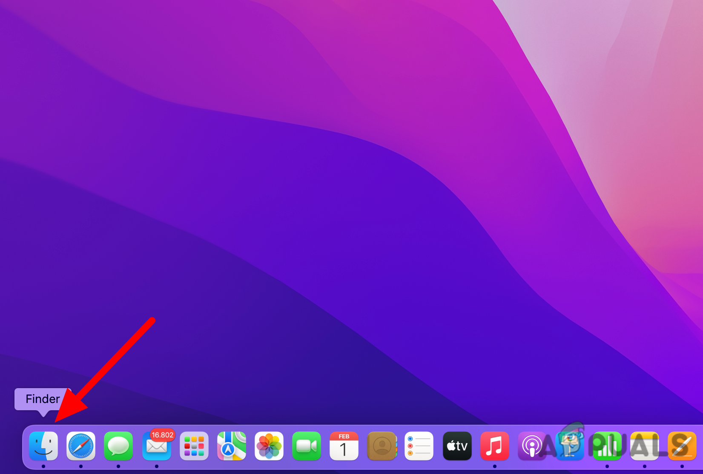The image size is (703, 474).
Task: Launch Pages word processor
Action: (682, 446)
